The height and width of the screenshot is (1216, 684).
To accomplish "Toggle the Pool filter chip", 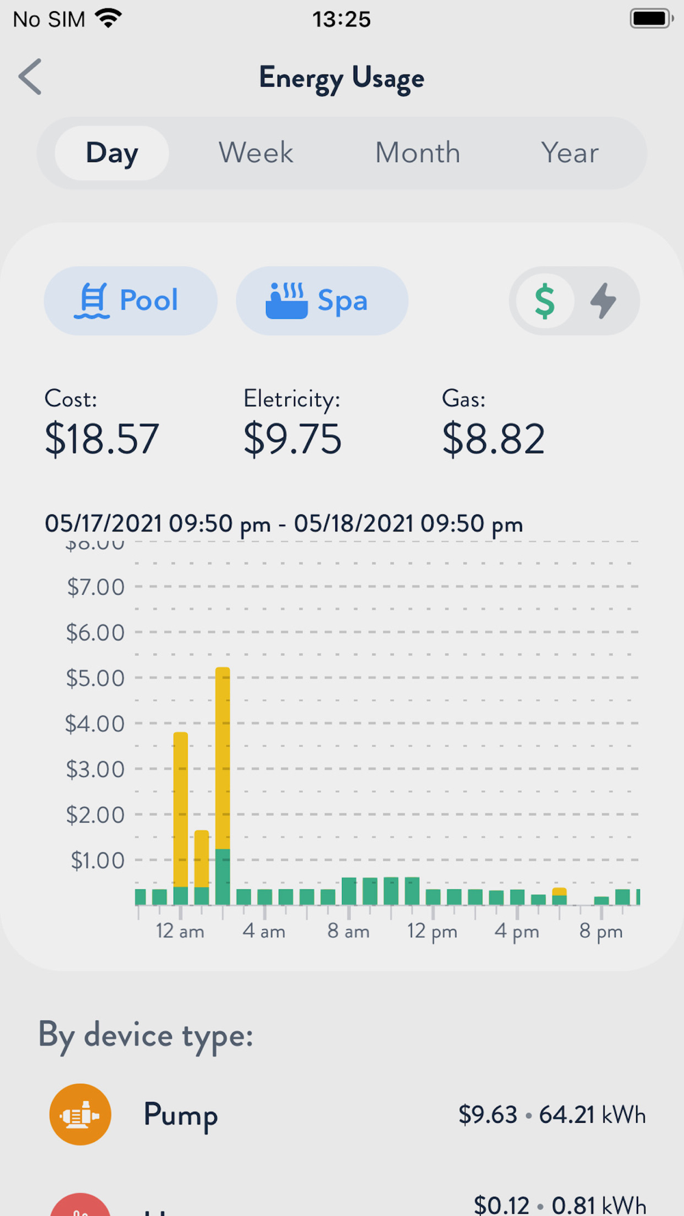I will coord(131,301).
